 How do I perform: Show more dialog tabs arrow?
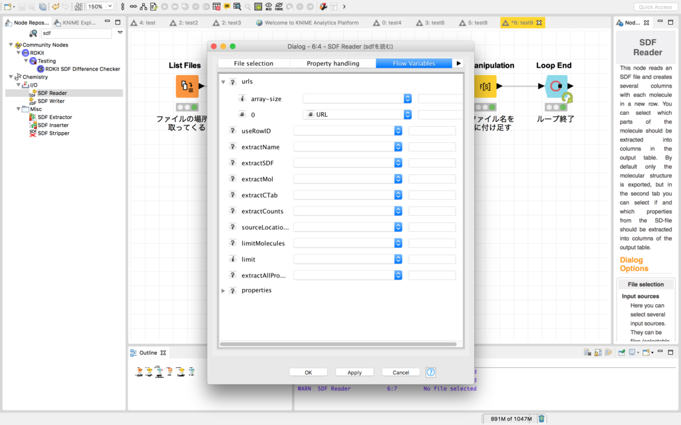[x=458, y=63]
